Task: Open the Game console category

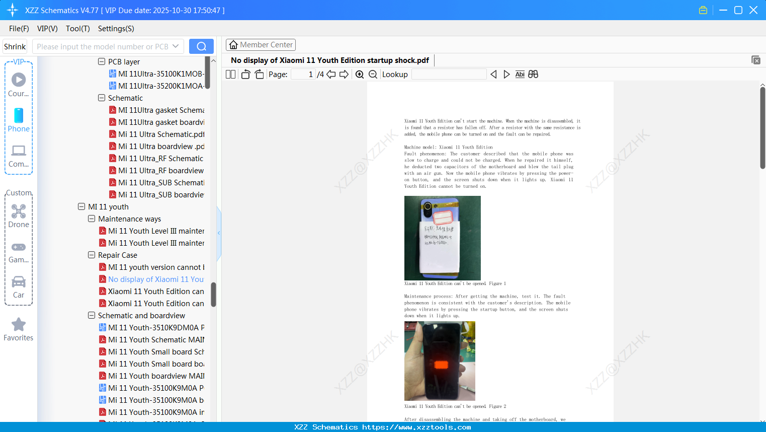Action: [x=19, y=252]
